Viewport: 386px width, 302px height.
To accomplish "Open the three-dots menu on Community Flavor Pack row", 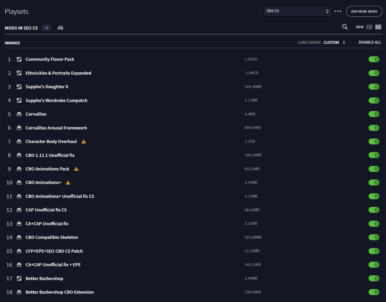I will coord(361,59).
